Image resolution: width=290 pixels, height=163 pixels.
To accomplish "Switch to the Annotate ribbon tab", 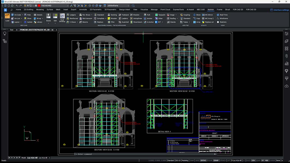I will click(x=83, y=9).
